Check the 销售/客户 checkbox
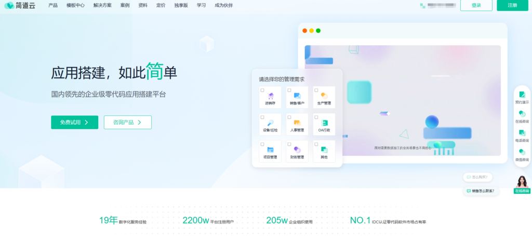The image size is (532, 236). point(289,90)
